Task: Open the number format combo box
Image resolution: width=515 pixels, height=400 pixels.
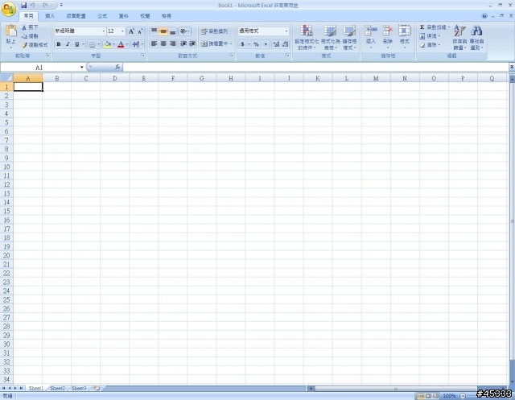Action: 263,31
